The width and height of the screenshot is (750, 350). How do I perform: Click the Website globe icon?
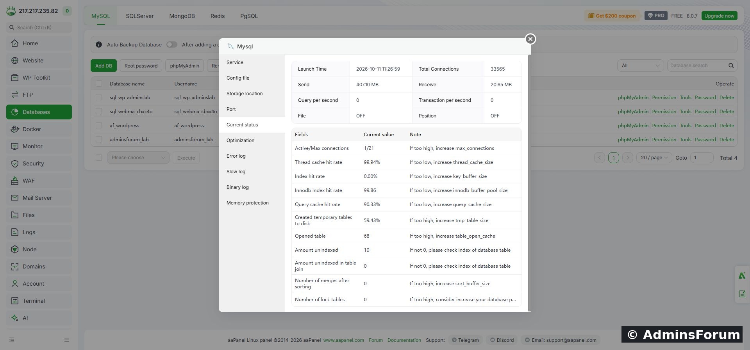[x=15, y=60]
